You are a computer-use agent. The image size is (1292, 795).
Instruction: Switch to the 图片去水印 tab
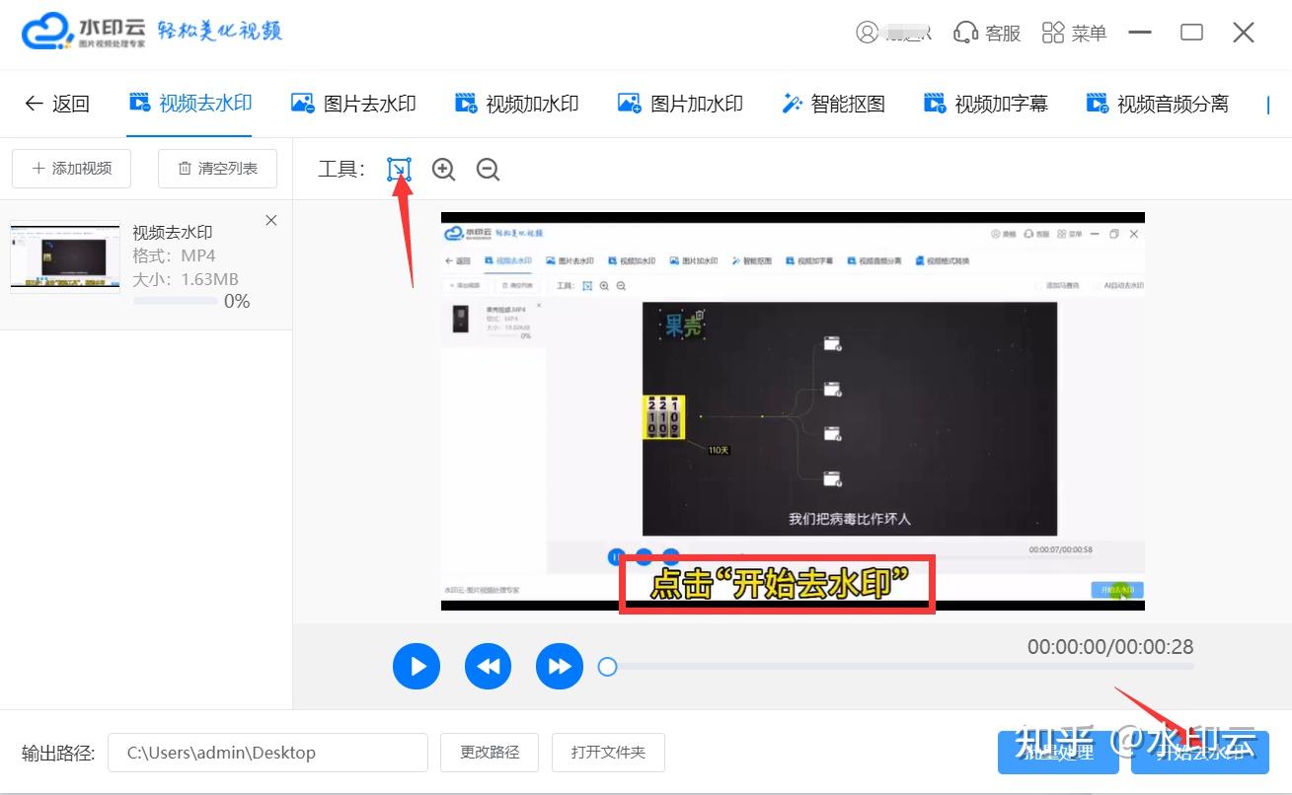[353, 103]
